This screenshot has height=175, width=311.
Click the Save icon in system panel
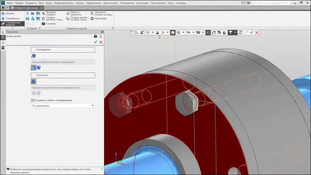click(x=38, y=14)
